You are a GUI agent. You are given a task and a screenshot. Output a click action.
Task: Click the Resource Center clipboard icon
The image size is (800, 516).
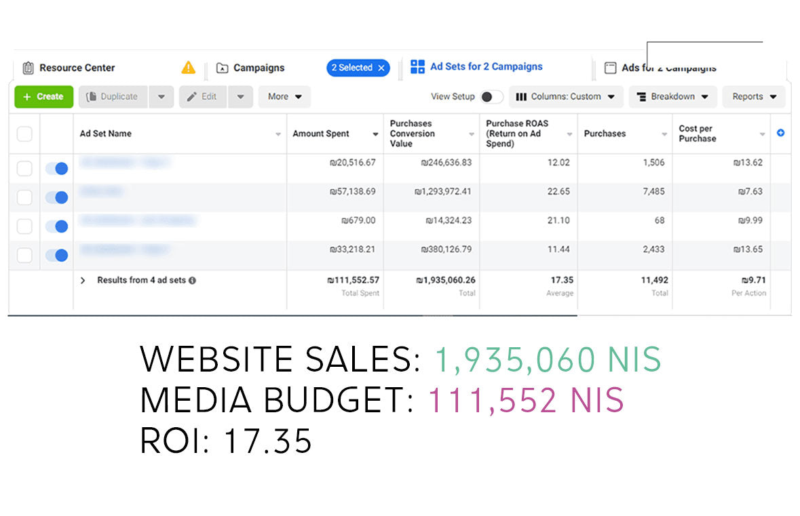click(28, 68)
